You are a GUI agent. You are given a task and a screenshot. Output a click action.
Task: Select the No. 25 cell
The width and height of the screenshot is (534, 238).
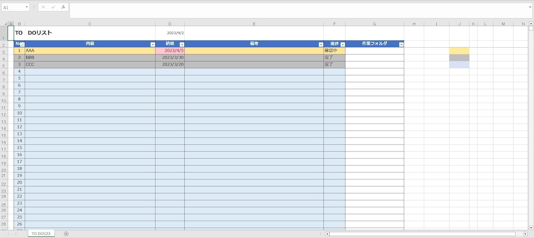point(19,217)
